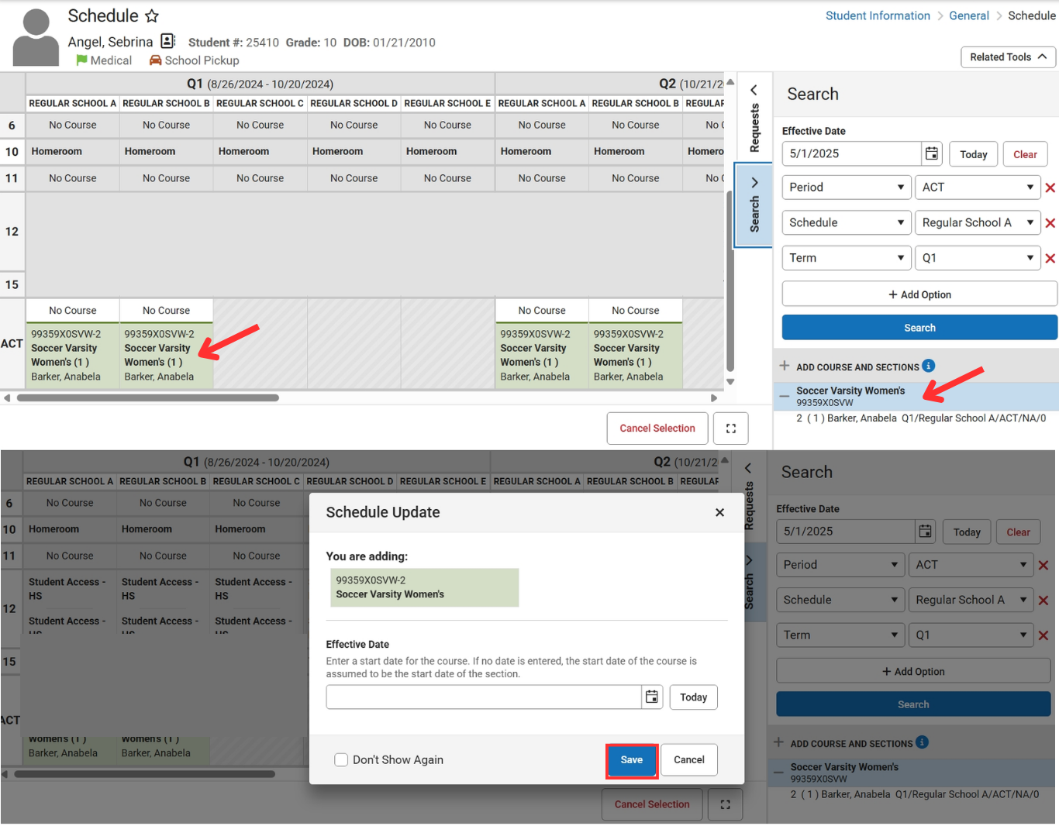Open the Q1 value dropdown in the undimmed Search panel
The width and height of the screenshot is (1059, 826).
tap(977, 258)
